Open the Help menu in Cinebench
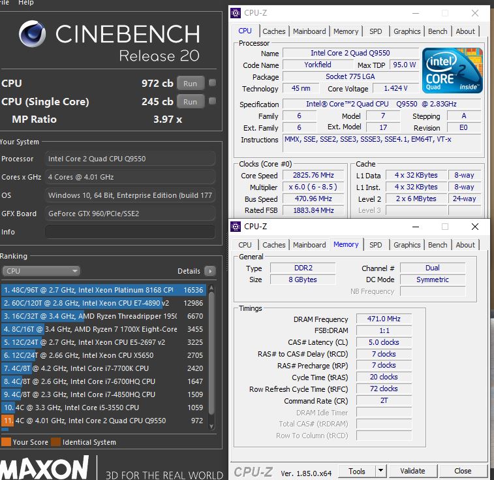The image size is (494, 480). tap(26, 3)
